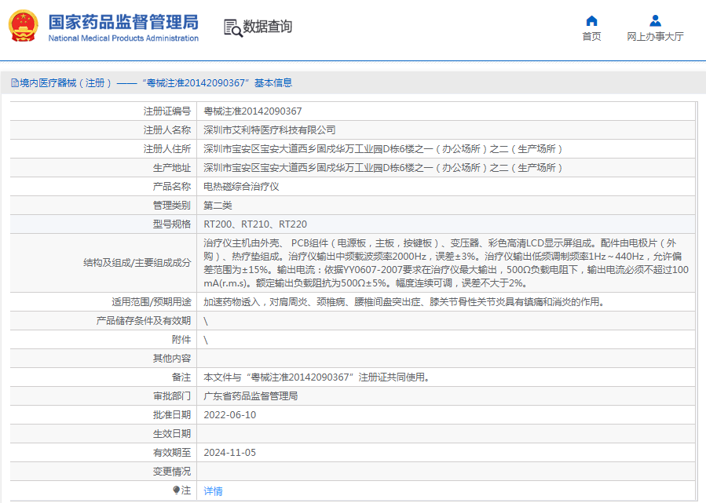Viewport: 706px width, 503px height.
Task: Click the 数据查询 search document icon
Action: pos(232,28)
